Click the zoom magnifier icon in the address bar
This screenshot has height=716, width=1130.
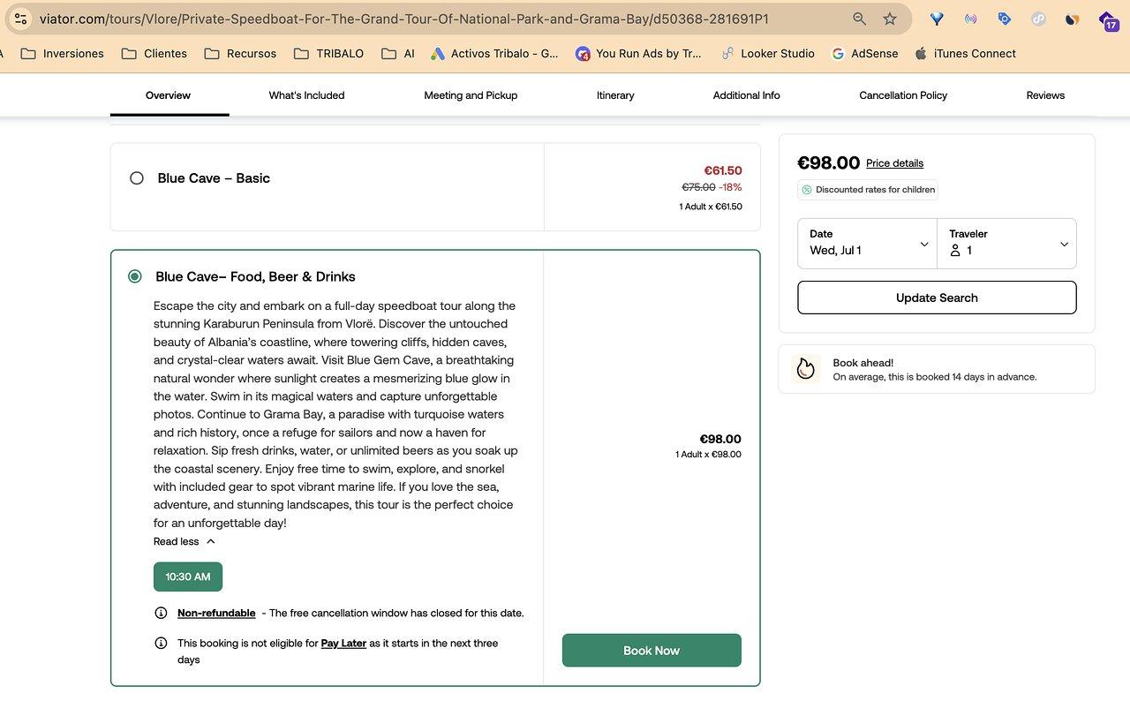click(x=859, y=19)
